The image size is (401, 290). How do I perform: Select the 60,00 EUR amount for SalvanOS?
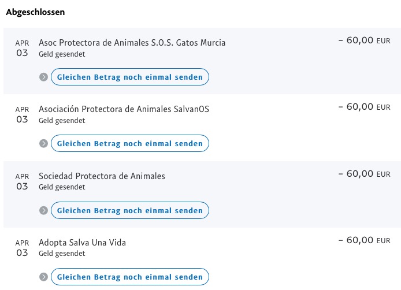(365, 107)
